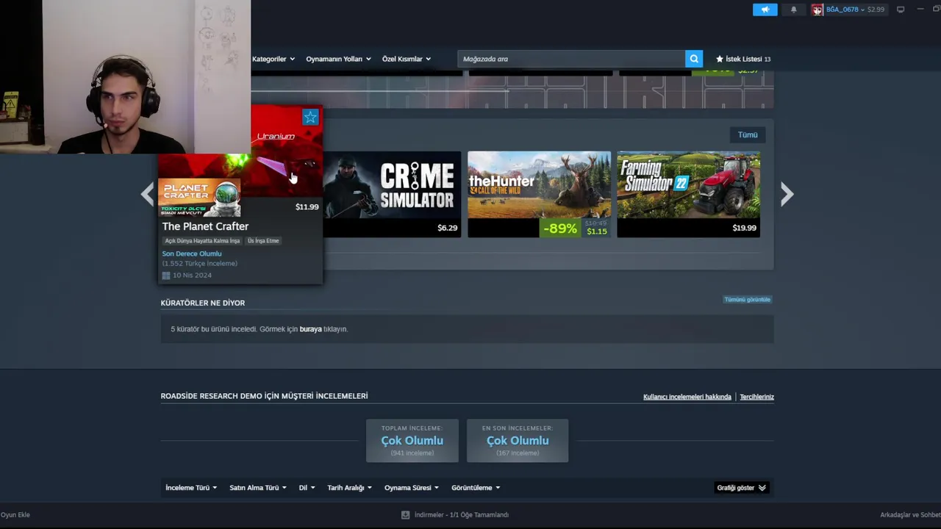Click the blue megaphone announcements icon
This screenshot has width=941, height=529.
click(x=765, y=10)
